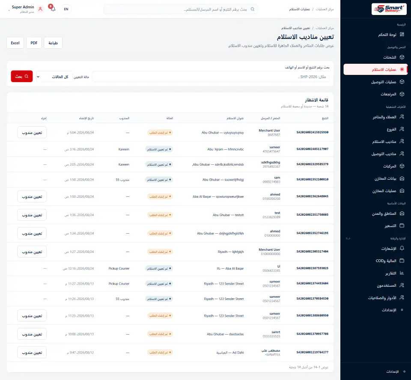Click the Smart Delivery logo
This screenshot has height=380, width=411.
click(x=389, y=9)
